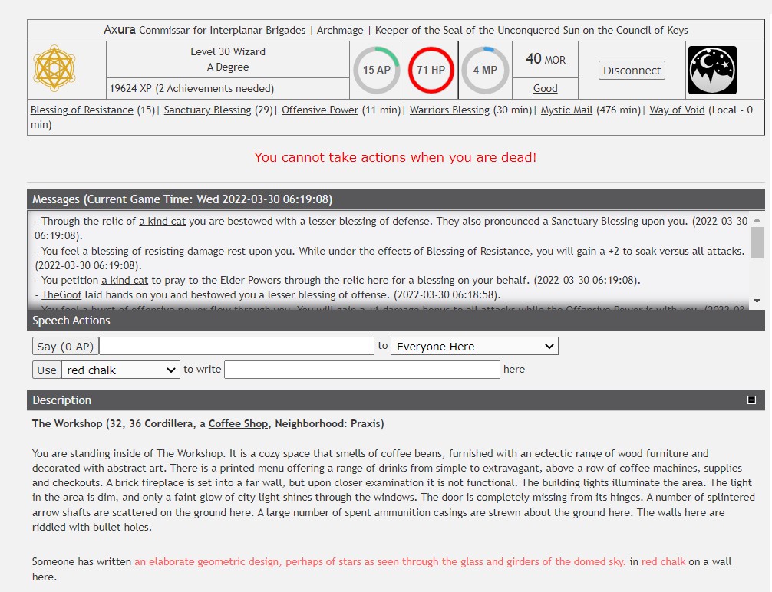772x592 pixels.
Task: Click the 4 MP circular gauge
Action: pyautogui.click(x=485, y=70)
